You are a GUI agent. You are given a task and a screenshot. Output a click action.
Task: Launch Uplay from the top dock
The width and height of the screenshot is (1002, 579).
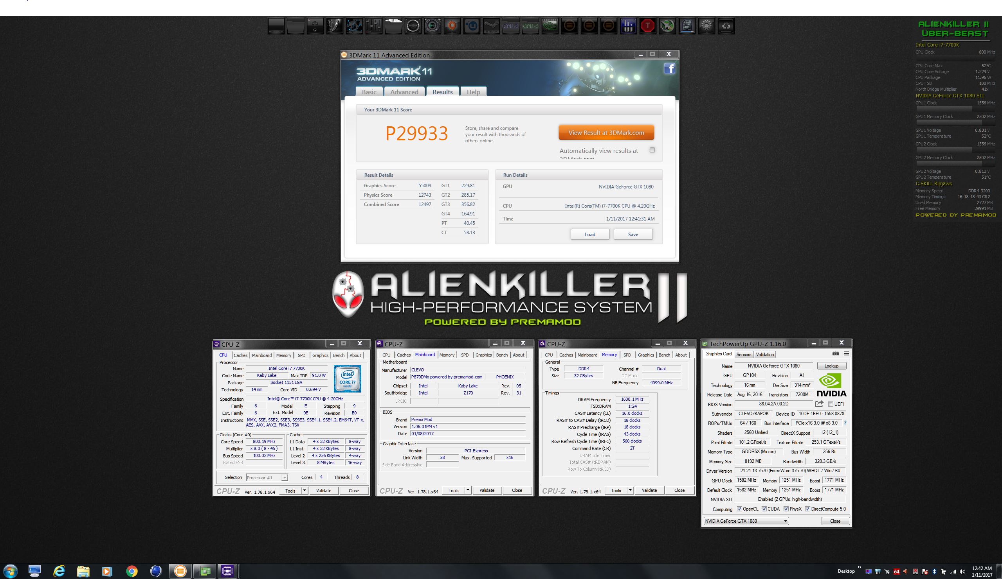click(471, 26)
